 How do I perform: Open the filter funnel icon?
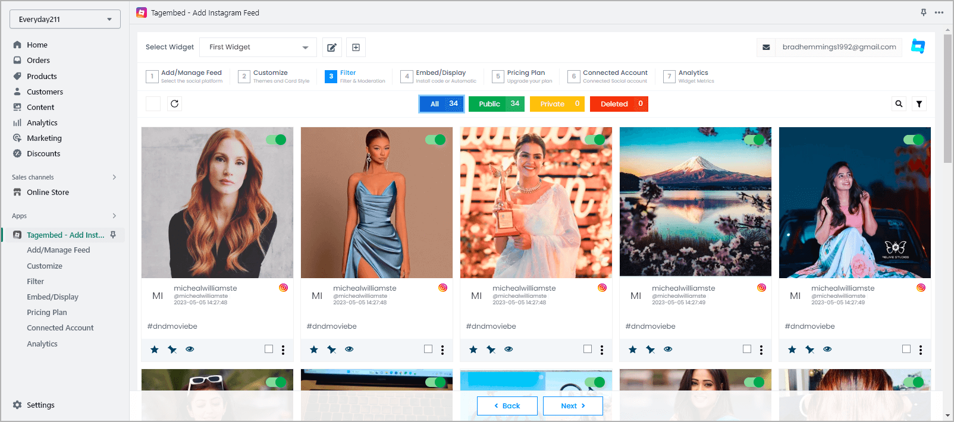click(919, 104)
